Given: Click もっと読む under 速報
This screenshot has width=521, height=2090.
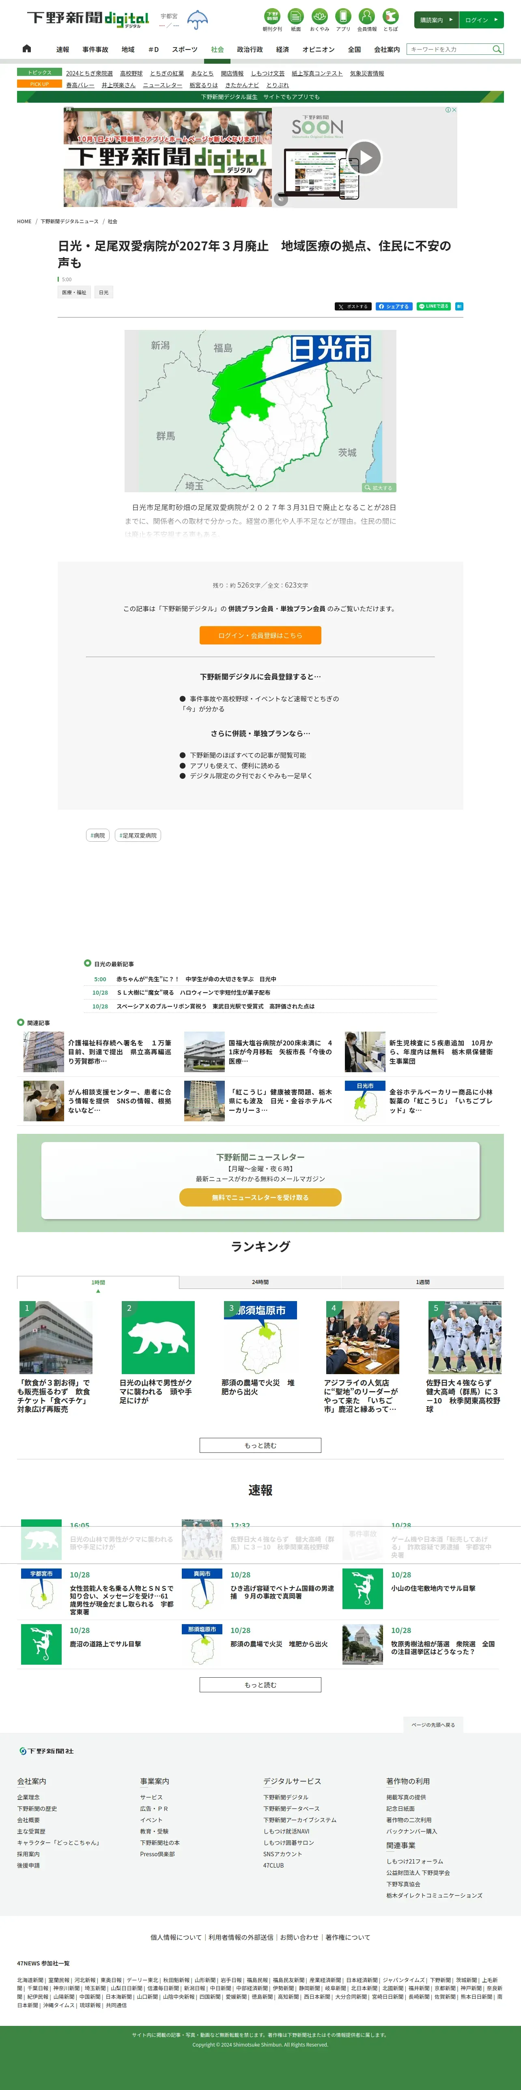Looking at the screenshot, I should click(260, 1685).
